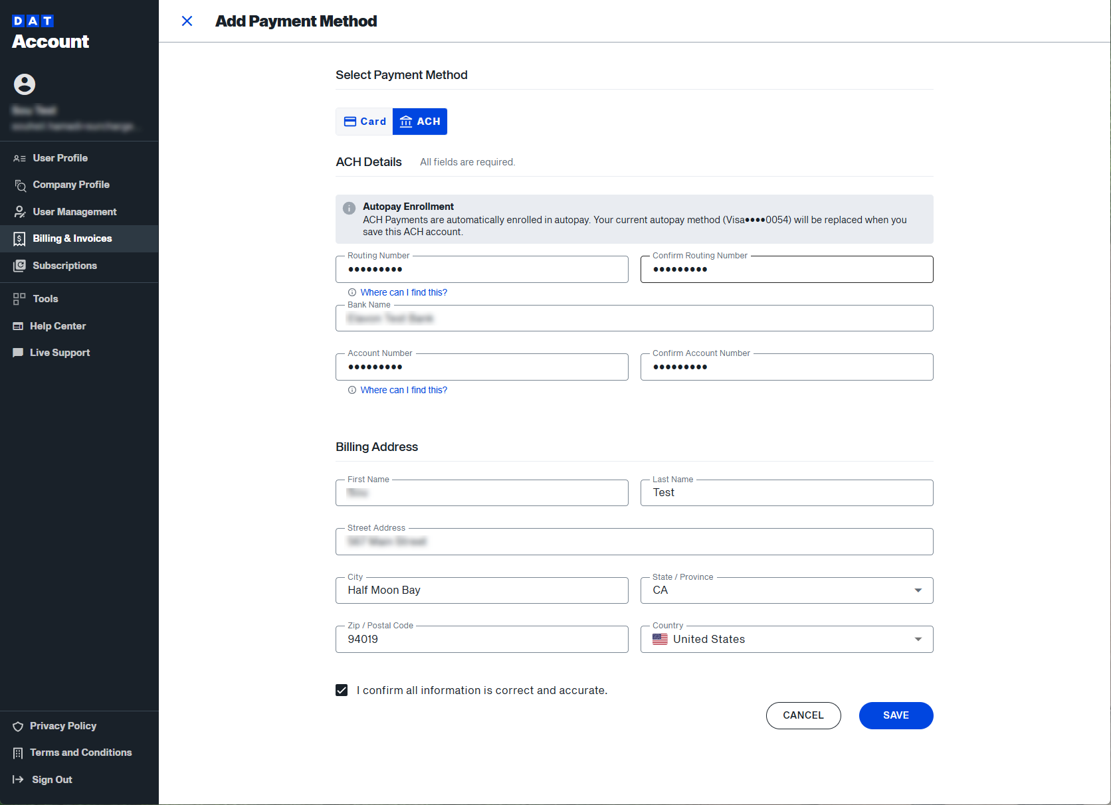Click the Autopay Enrollment info icon
The width and height of the screenshot is (1111, 805).
pos(349,208)
